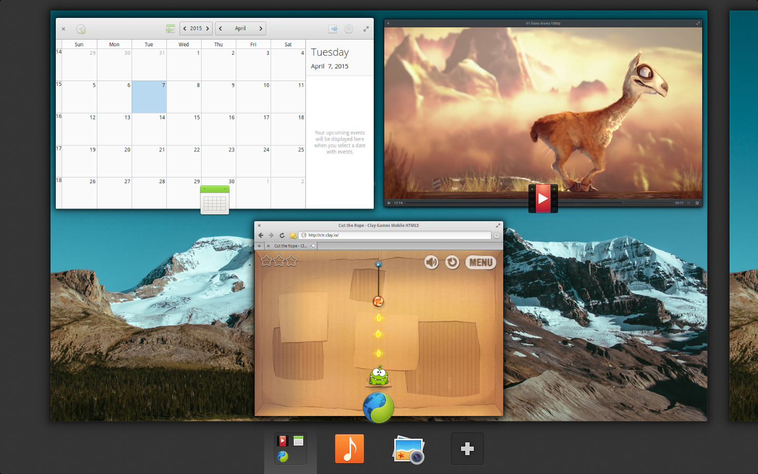The width and height of the screenshot is (758, 474).
Task: Open a new browser tab with plus
Action: tap(259, 246)
